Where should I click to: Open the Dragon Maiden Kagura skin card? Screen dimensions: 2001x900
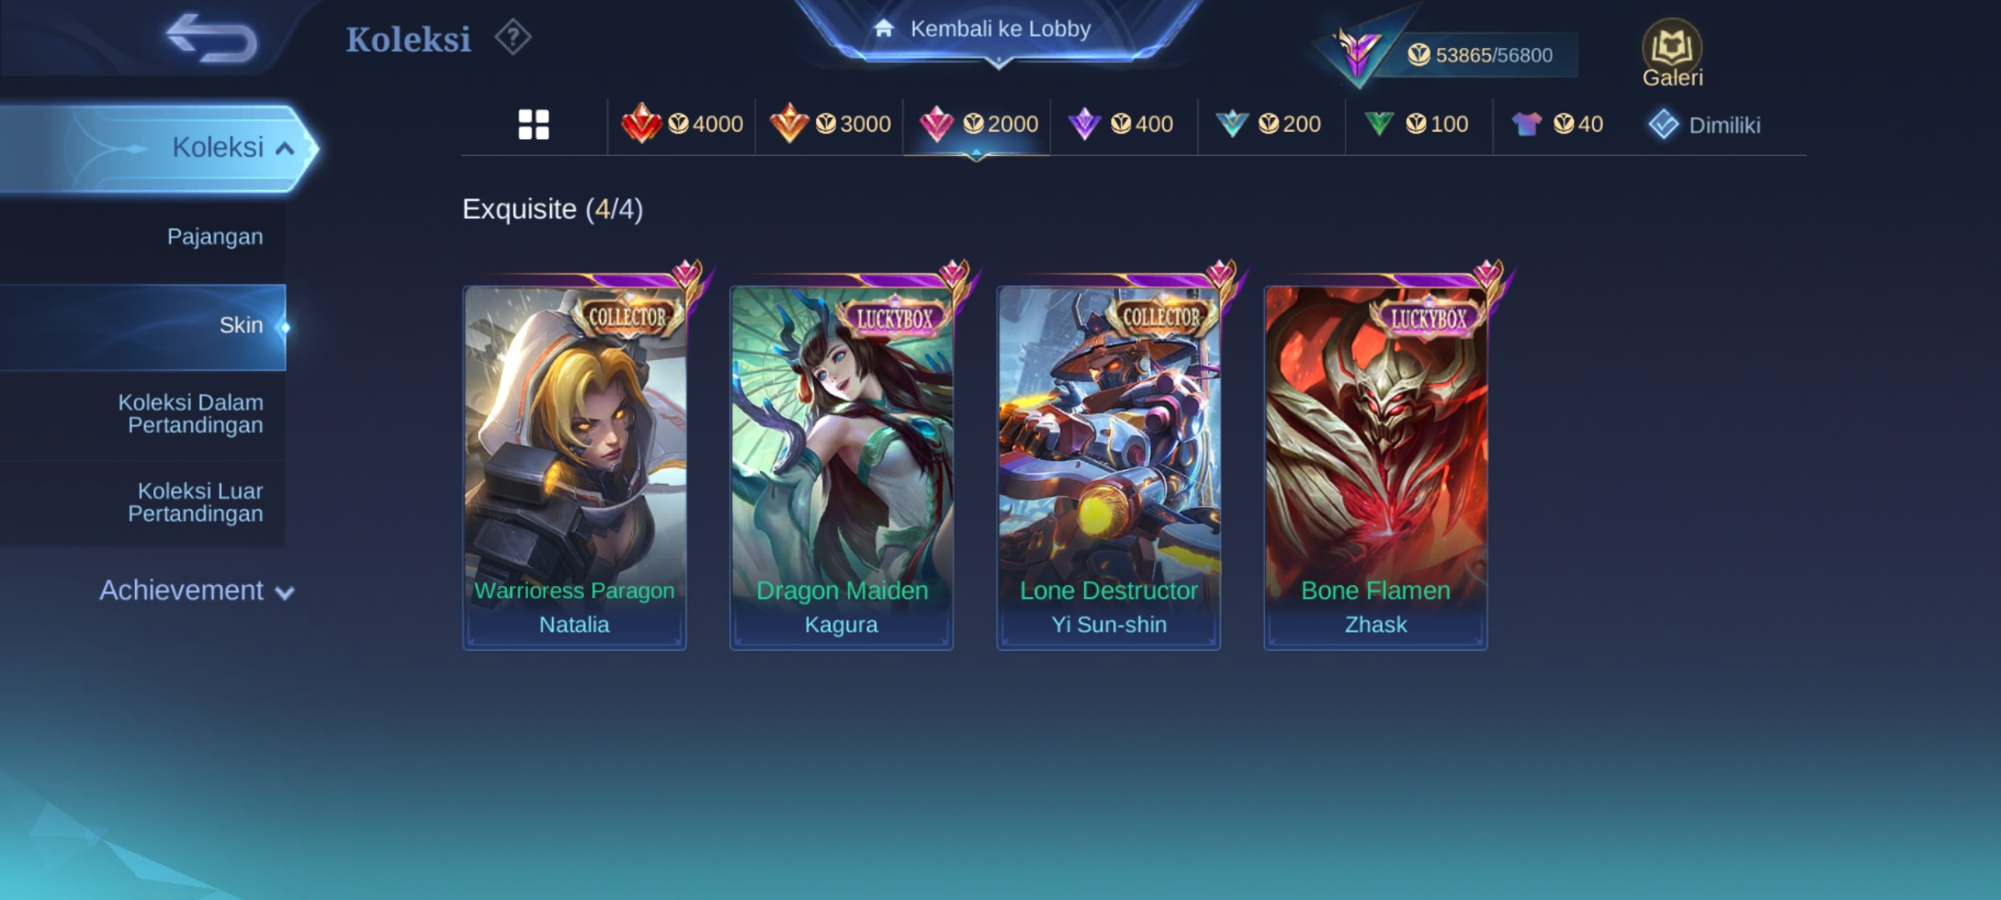[841, 467]
